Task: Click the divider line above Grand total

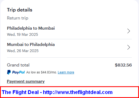Action: click(69, 57)
